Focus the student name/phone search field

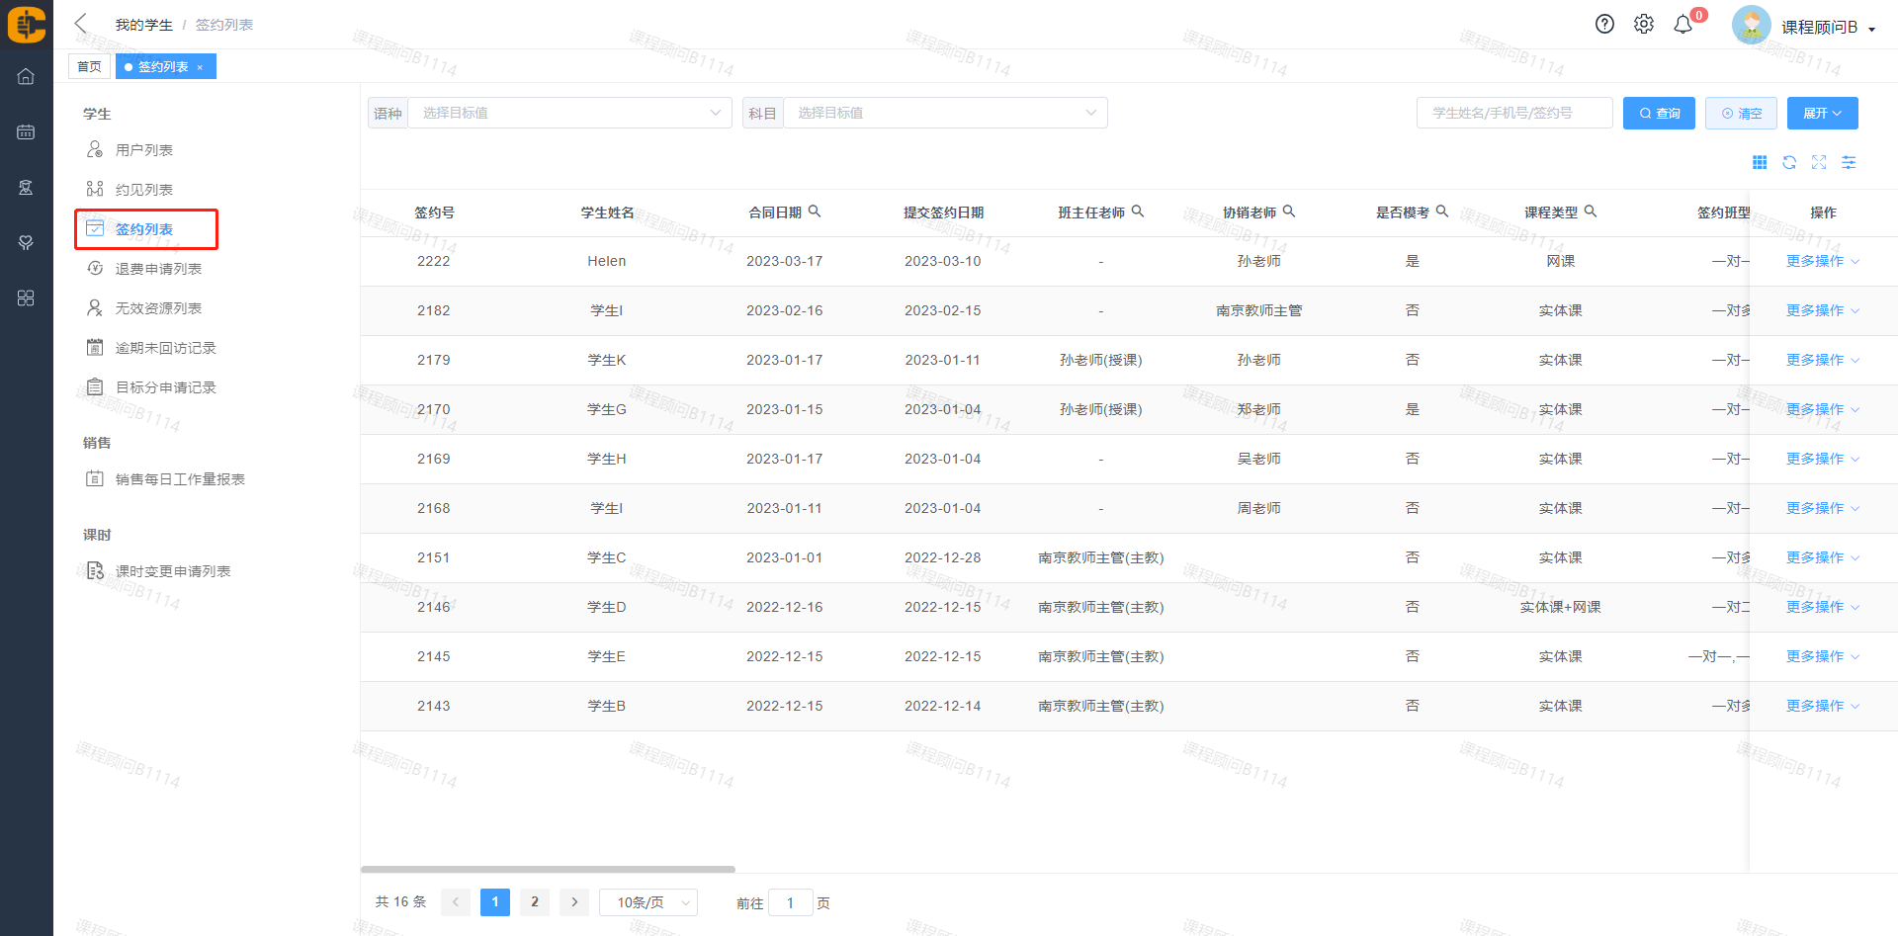coord(1513,113)
